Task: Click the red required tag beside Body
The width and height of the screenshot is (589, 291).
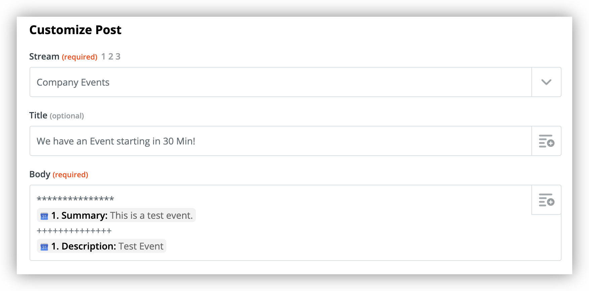Action: (x=70, y=175)
